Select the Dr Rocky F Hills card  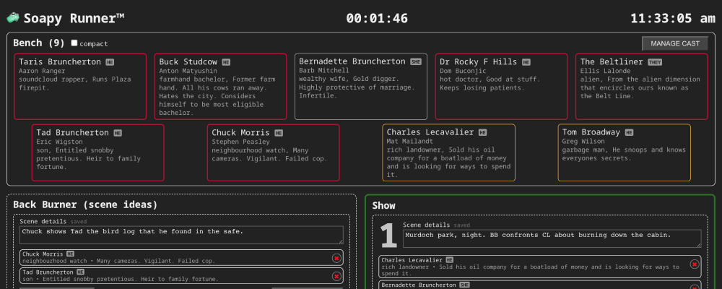click(501, 87)
